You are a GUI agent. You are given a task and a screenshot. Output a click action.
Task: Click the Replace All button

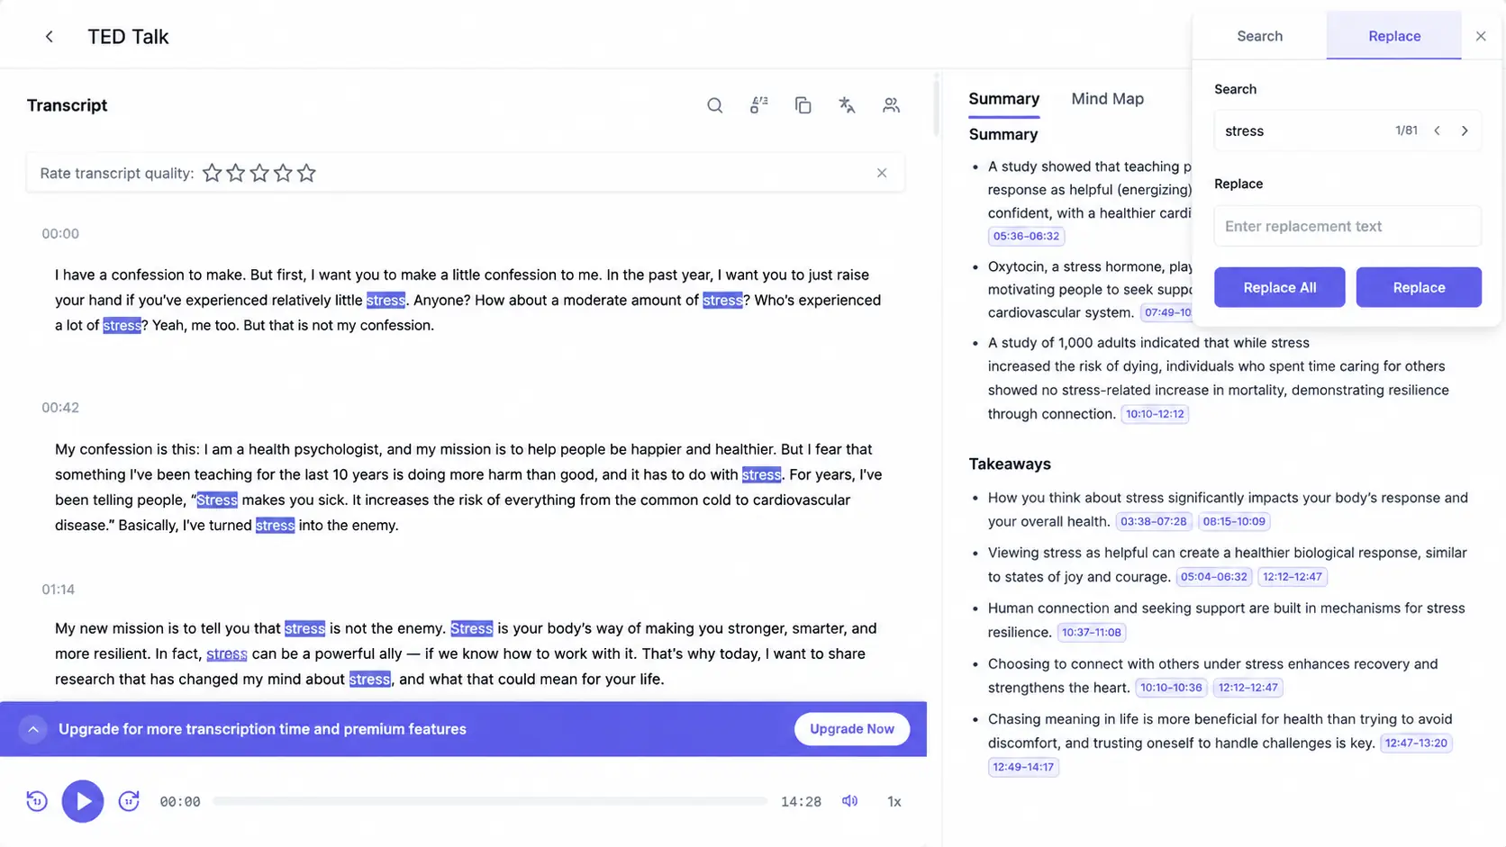tap(1279, 287)
